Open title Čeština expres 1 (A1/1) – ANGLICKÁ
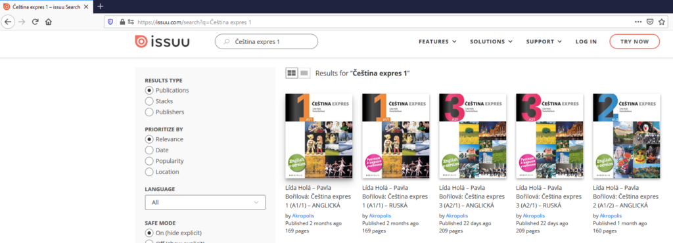 click(x=318, y=196)
